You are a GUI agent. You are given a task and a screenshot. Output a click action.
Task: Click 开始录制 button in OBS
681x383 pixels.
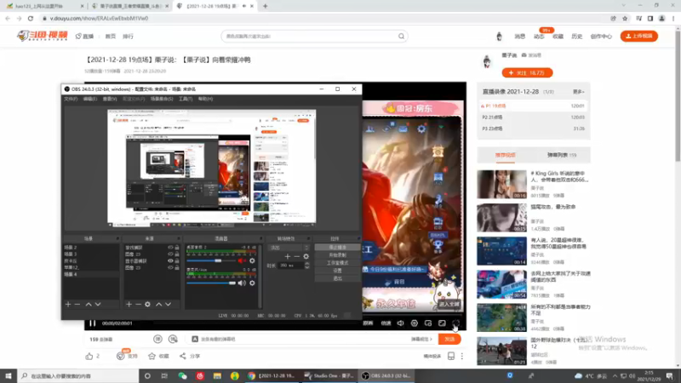pyautogui.click(x=337, y=254)
